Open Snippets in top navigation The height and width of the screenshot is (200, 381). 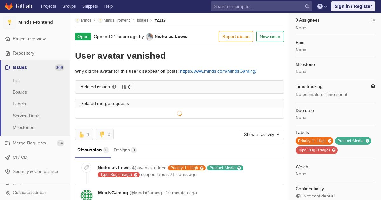(90, 6)
